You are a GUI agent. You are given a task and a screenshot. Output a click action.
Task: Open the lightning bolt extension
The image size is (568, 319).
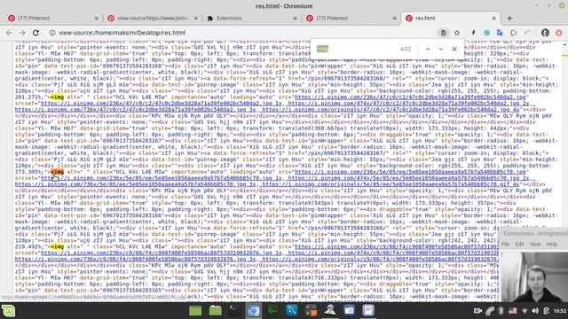473,33
